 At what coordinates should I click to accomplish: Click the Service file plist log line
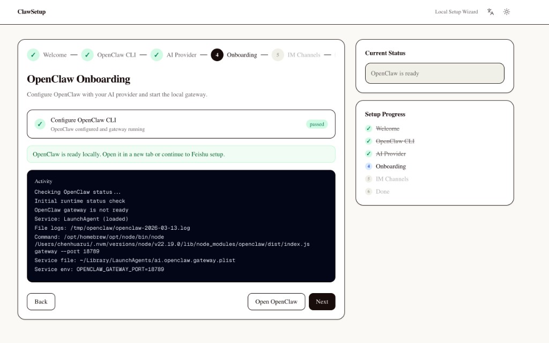[x=135, y=260]
